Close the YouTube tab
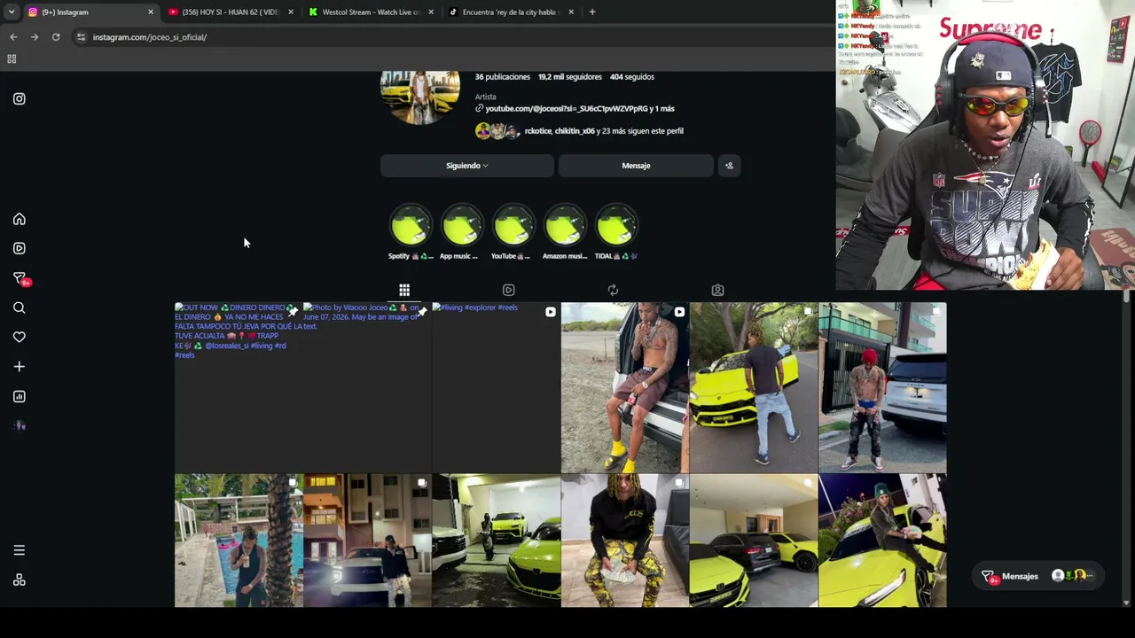The width and height of the screenshot is (1135, 638). pyautogui.click(x=291, y=12)
